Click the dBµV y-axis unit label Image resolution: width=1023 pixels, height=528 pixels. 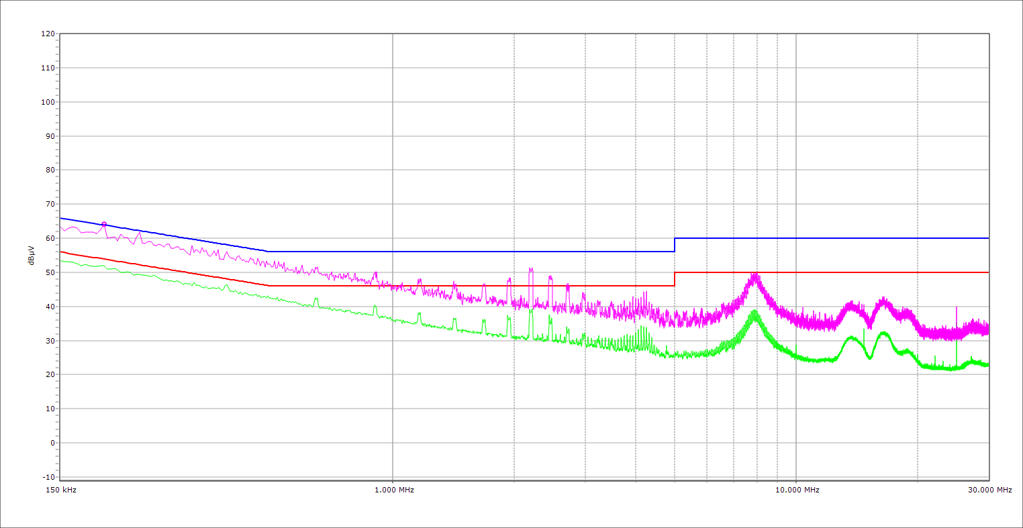[x=32, y=256]
